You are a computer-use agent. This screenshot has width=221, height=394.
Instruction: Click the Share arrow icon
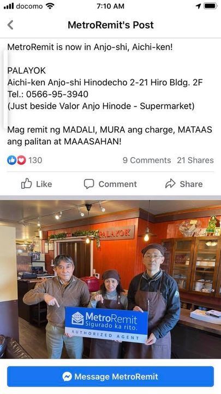pyautogui.click(x=170, y=184)
